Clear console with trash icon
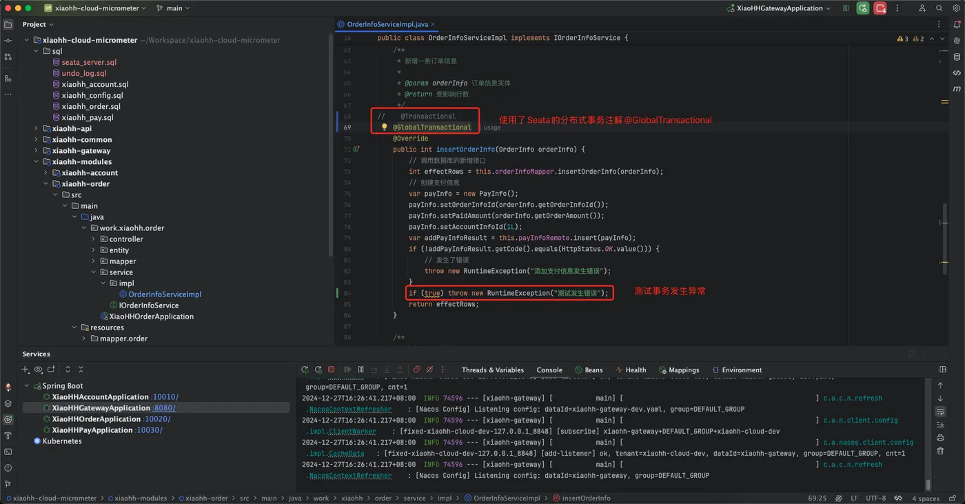Image resolution: width=965 pixels, height=504 pixels. click(940, 451)
